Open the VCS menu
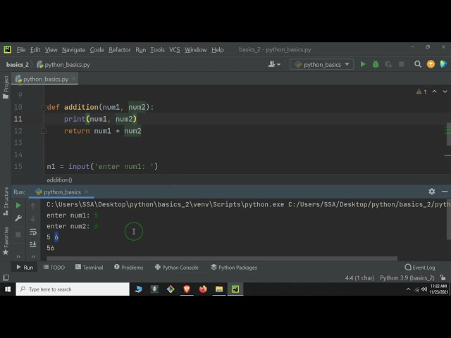The height and width of the screenshot is (338, 451). (174, 50)
